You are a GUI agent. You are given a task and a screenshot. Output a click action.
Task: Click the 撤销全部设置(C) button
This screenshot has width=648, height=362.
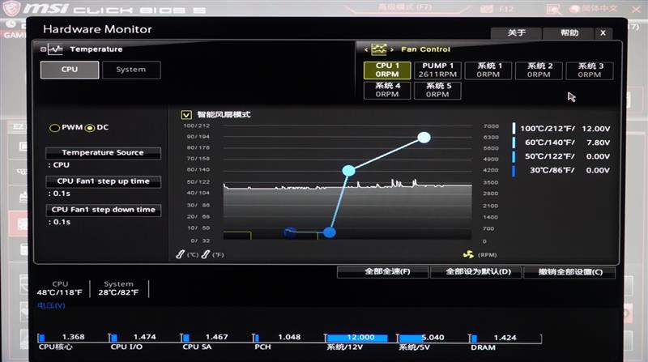[x=570, y=272]
